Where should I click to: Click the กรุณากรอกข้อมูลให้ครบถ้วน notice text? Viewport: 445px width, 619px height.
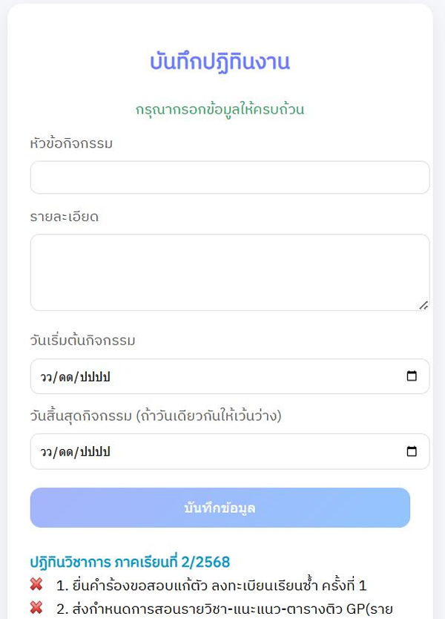(220, 109)
